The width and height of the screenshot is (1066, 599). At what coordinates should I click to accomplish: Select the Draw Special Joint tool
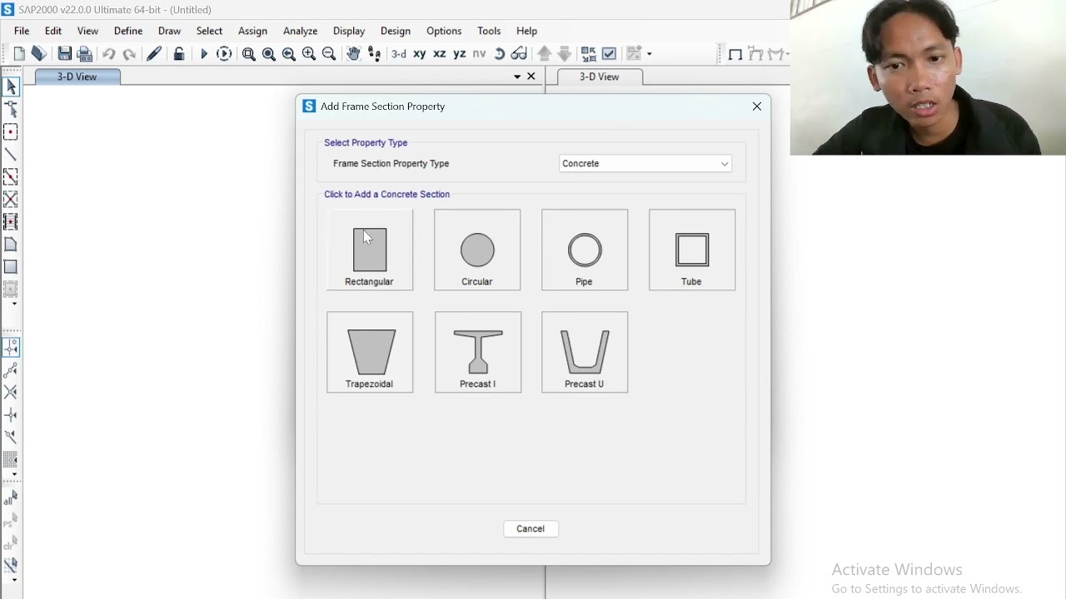(11, 131)
